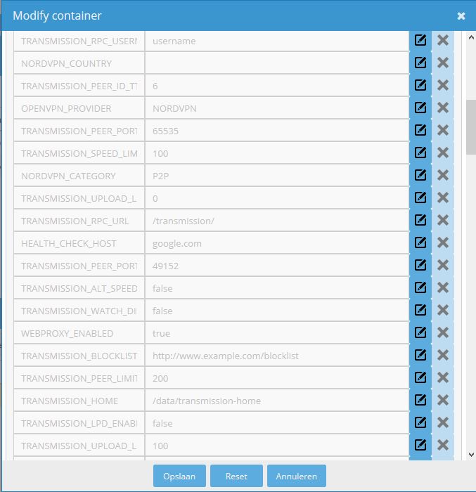Edit the TRANSMISSION_SPEED_LIMIT row valued 100
The width and height of the screenshot is (476, 492).
point(420,153)
